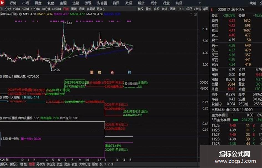Open the 安全 indicator tab
The height and width of the screenshot is (168, 262).
(x=75, y=164)
